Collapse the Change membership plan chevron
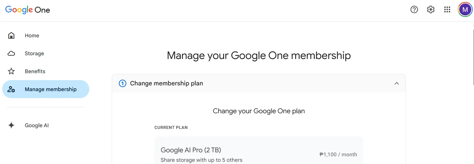Image resolution: width=474 pixels, height=164 pixels. pyautogui.click(x=397, y=83)
